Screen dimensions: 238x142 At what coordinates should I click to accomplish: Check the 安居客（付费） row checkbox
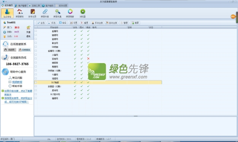click(36, 86)
